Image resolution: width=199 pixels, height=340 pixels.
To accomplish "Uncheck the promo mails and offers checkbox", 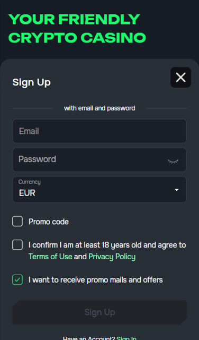I will pos(17,280).
